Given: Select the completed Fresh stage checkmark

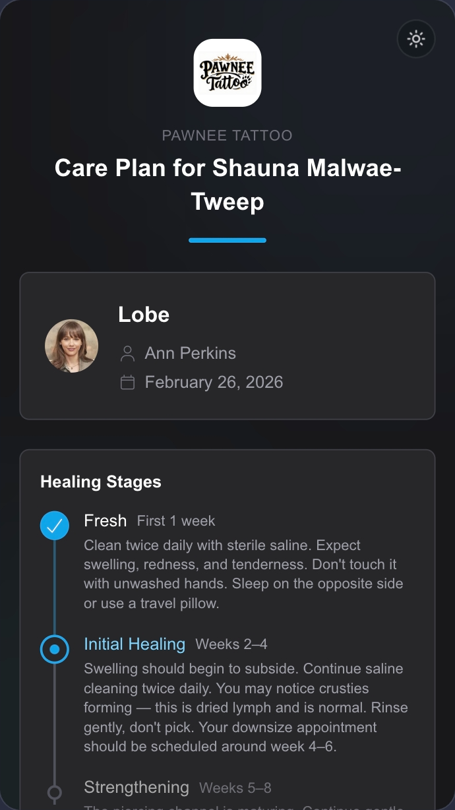Looking at the screenshot, I should click(55, 526).
